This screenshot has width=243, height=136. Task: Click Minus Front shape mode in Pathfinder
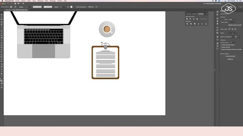(x=191, y=19)
